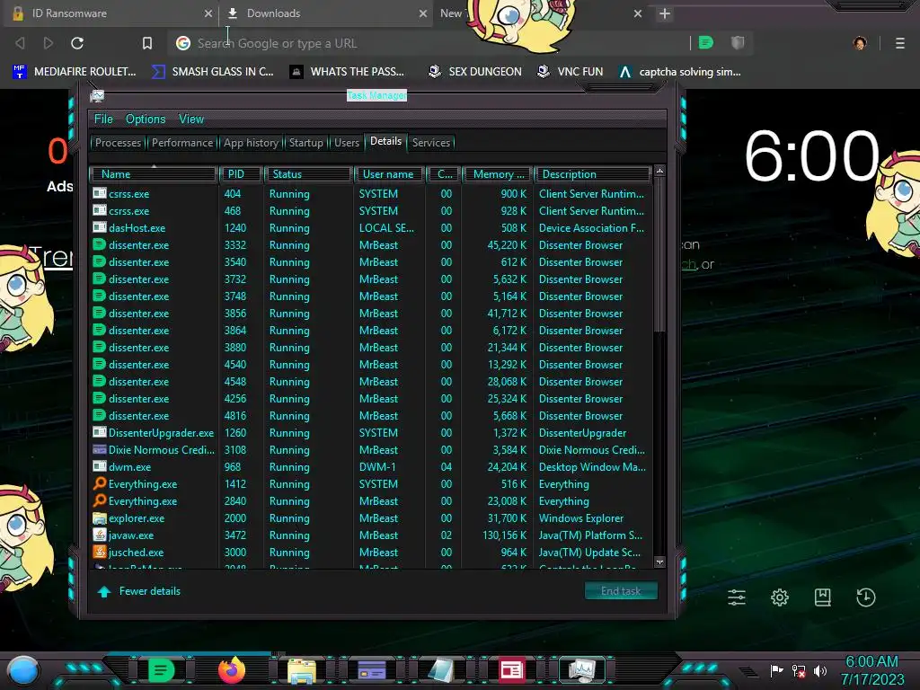Open SMASH GLASS IN C... bookmark
The width and height of the screenshot is (920, 690).
[212, 72]
